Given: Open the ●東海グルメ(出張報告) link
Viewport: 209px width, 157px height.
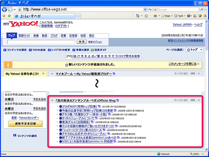Looking at the screenshot, I should (x=75, y=122).
